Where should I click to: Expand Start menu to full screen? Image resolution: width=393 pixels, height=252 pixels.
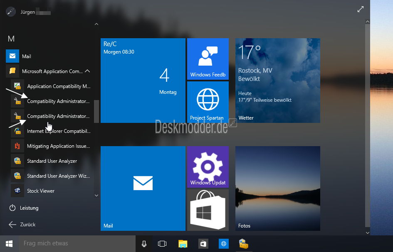[x=361, y=9]
